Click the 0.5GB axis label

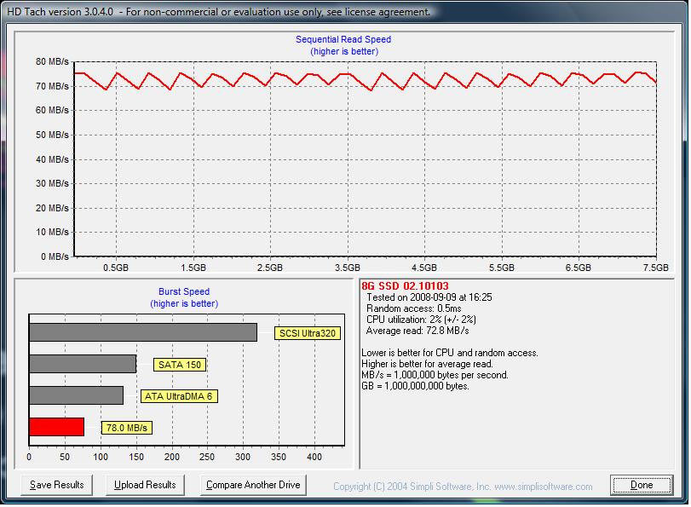point(116,268)
